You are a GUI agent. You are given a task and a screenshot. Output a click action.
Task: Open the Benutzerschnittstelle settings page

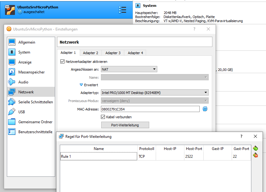[31, 132]
